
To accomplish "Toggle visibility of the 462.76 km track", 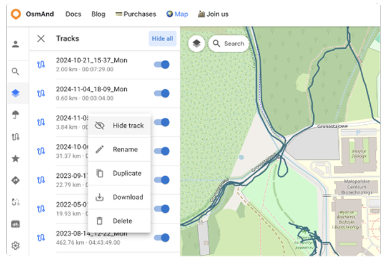I will [162, 237].
